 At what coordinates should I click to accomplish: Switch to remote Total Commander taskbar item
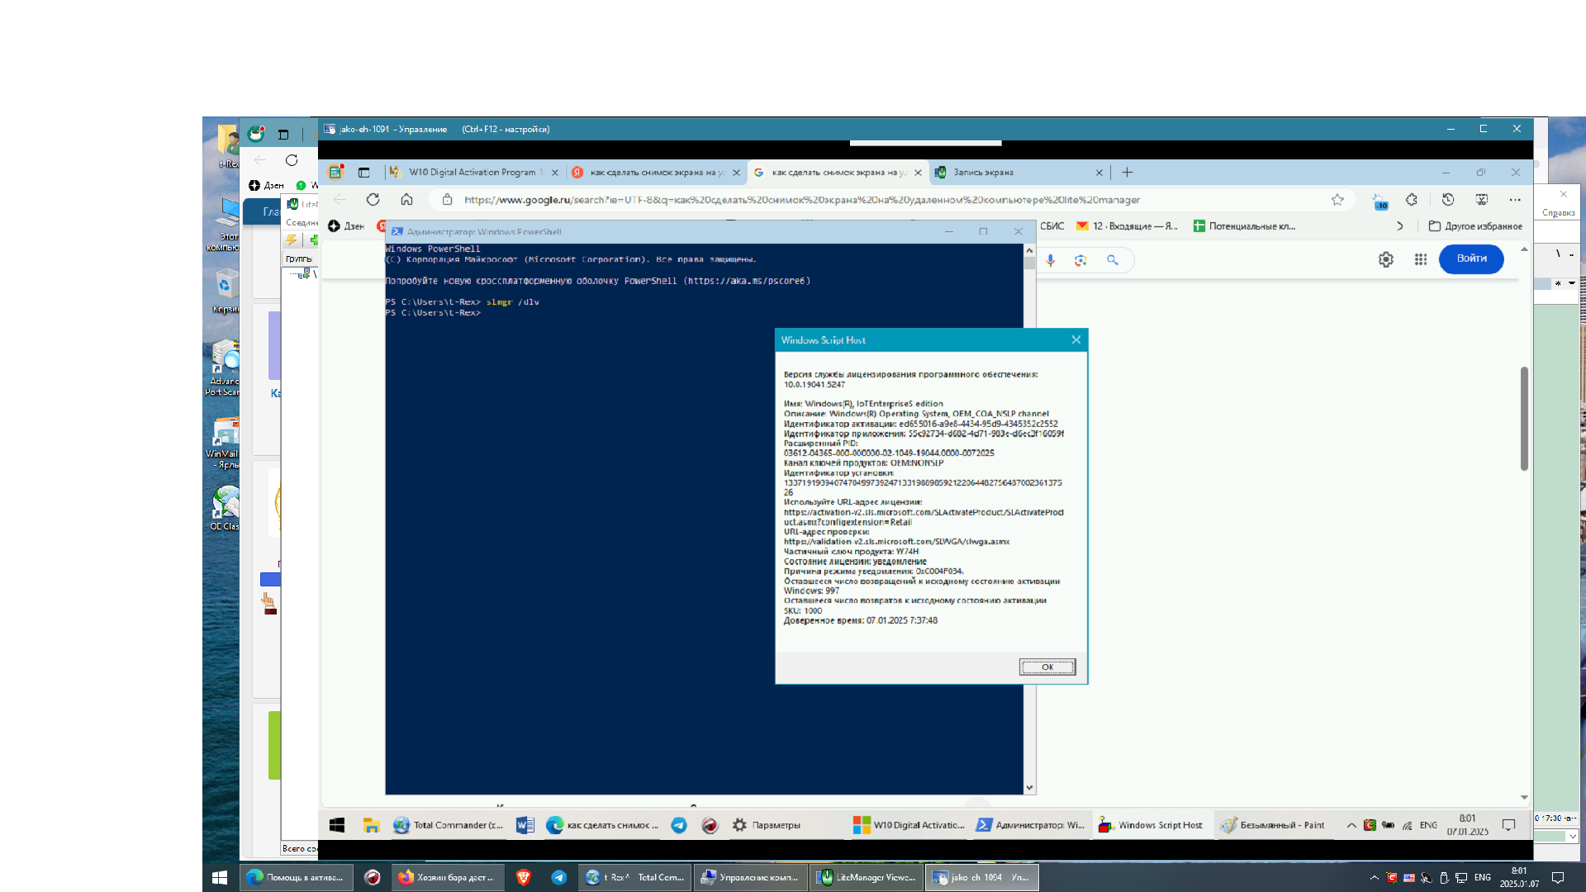(x=449, y=825)
